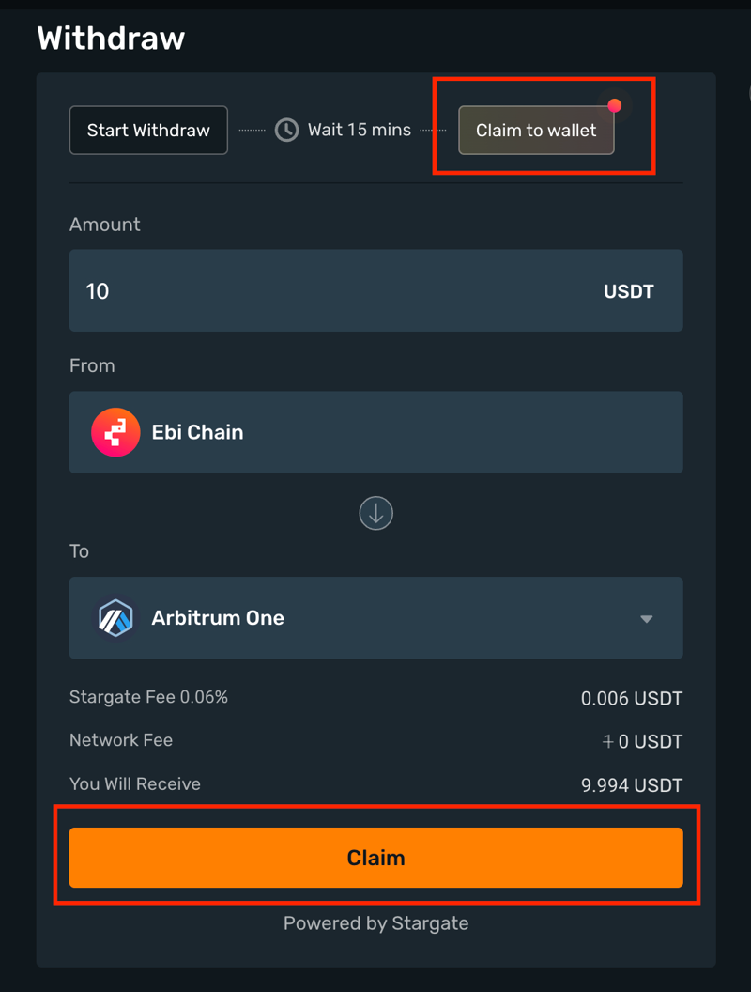
Task: Click the red notification dot on Claim to wallet
Action: point(614,106)
